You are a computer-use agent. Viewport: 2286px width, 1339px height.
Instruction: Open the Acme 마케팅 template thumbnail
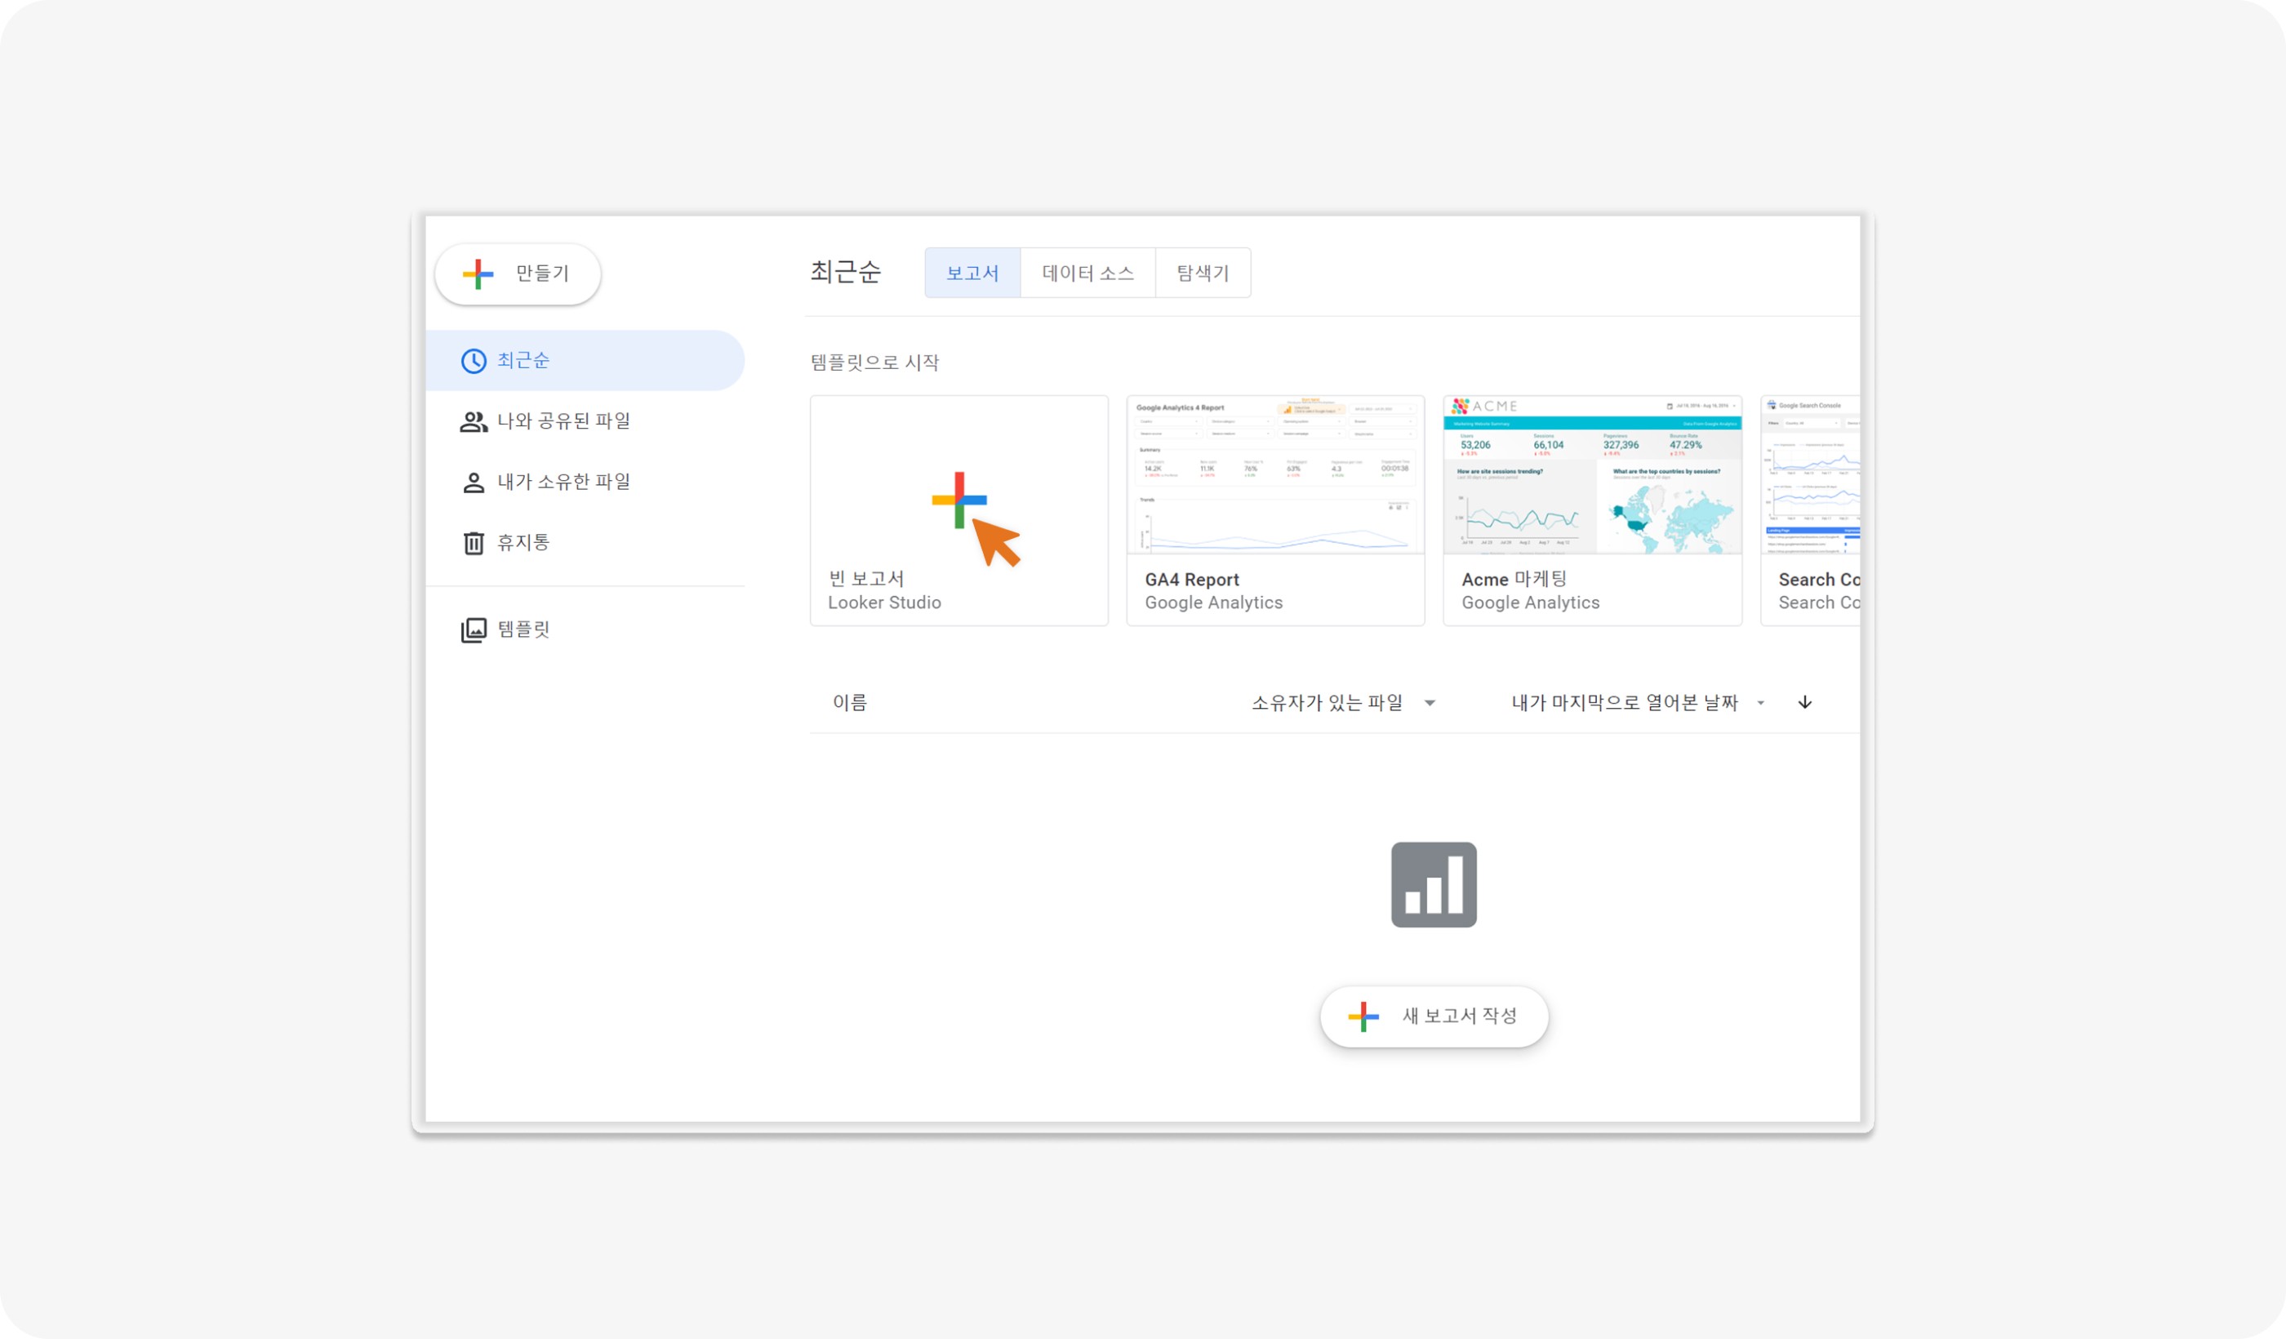pos(1592,474)
